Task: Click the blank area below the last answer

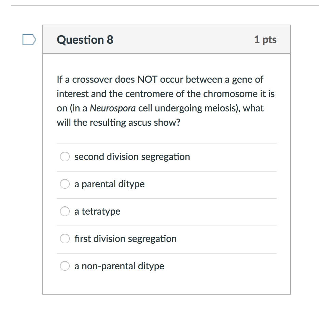Action: tap(167, 284)
